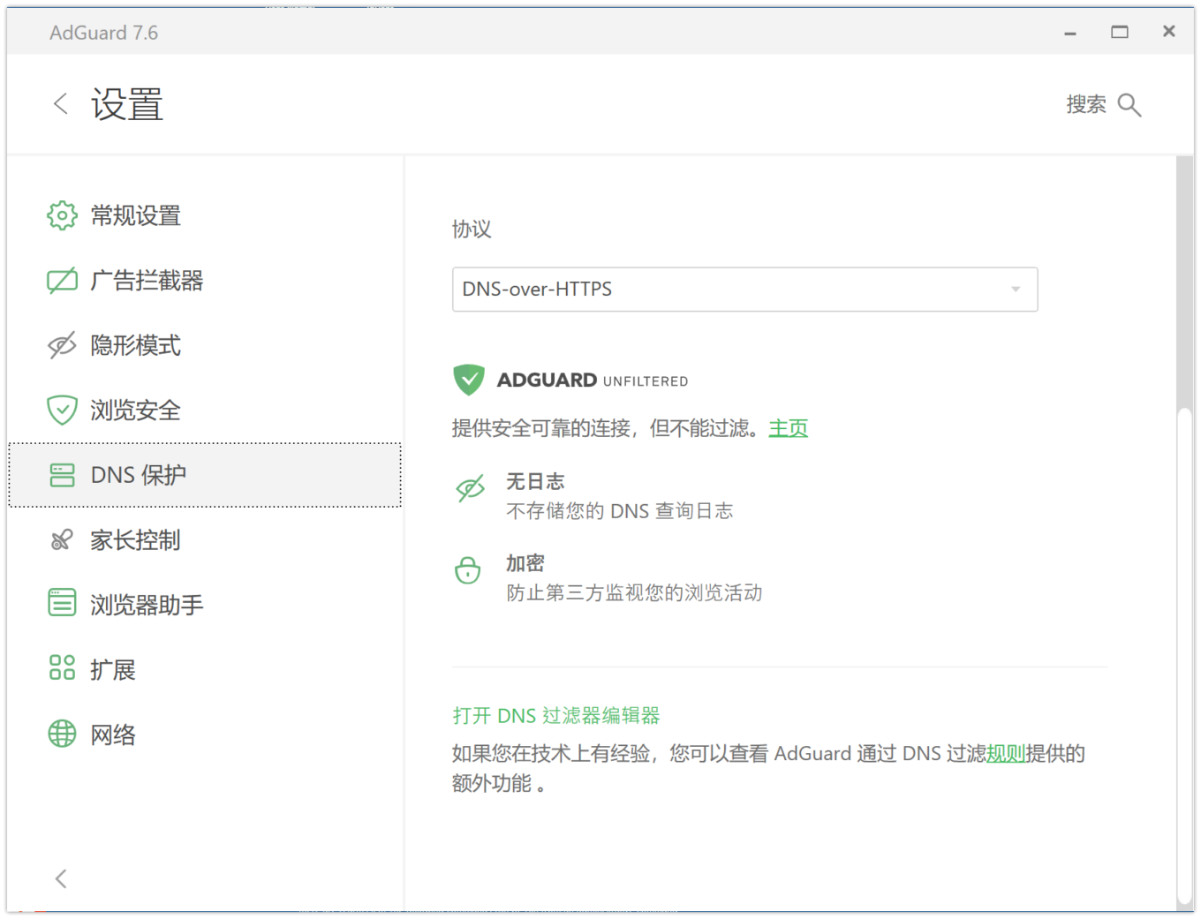Collapse sidebar with bottom chevron

60,878
